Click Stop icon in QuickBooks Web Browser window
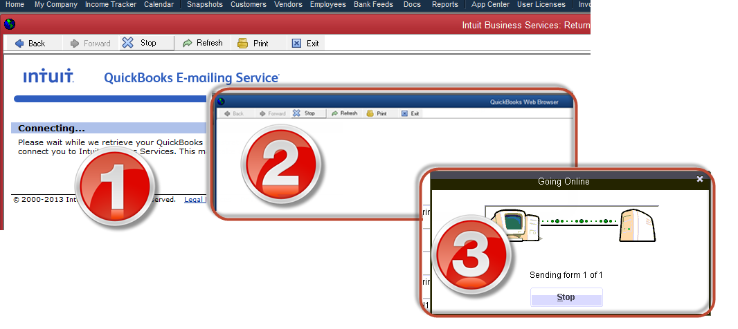The width and height of the screenshot is (738, 329). (x=296, y=113)
